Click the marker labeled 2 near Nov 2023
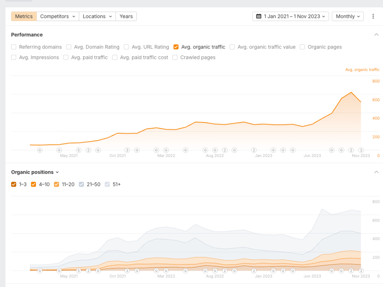The height and width of the screenshot is (287, 383). (x=360, y=150)
